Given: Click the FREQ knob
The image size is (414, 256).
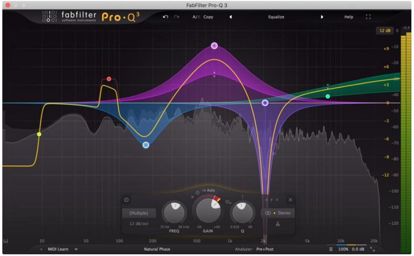Looking at the screenshot, I should coord(174,213).
